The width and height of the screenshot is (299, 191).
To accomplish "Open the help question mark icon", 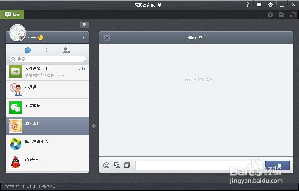I will [x=248, y=5].
